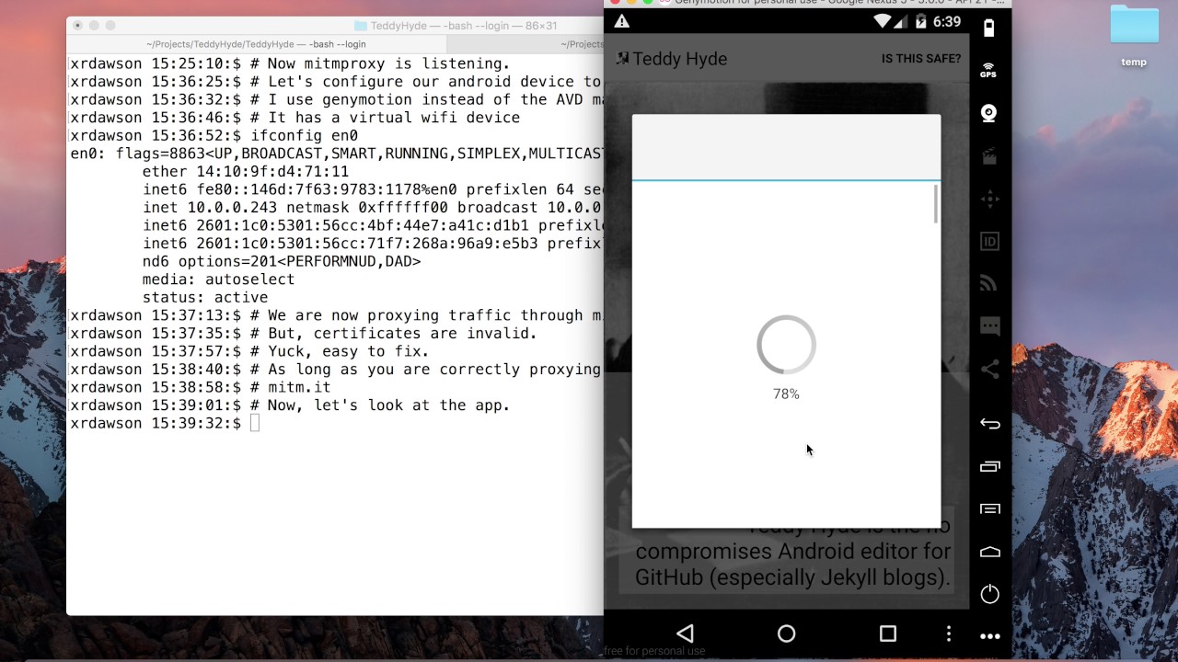Tap the warning triangle in Android status bar
The height and width of the screenshot is (662, 1178).
click(622, 21)
